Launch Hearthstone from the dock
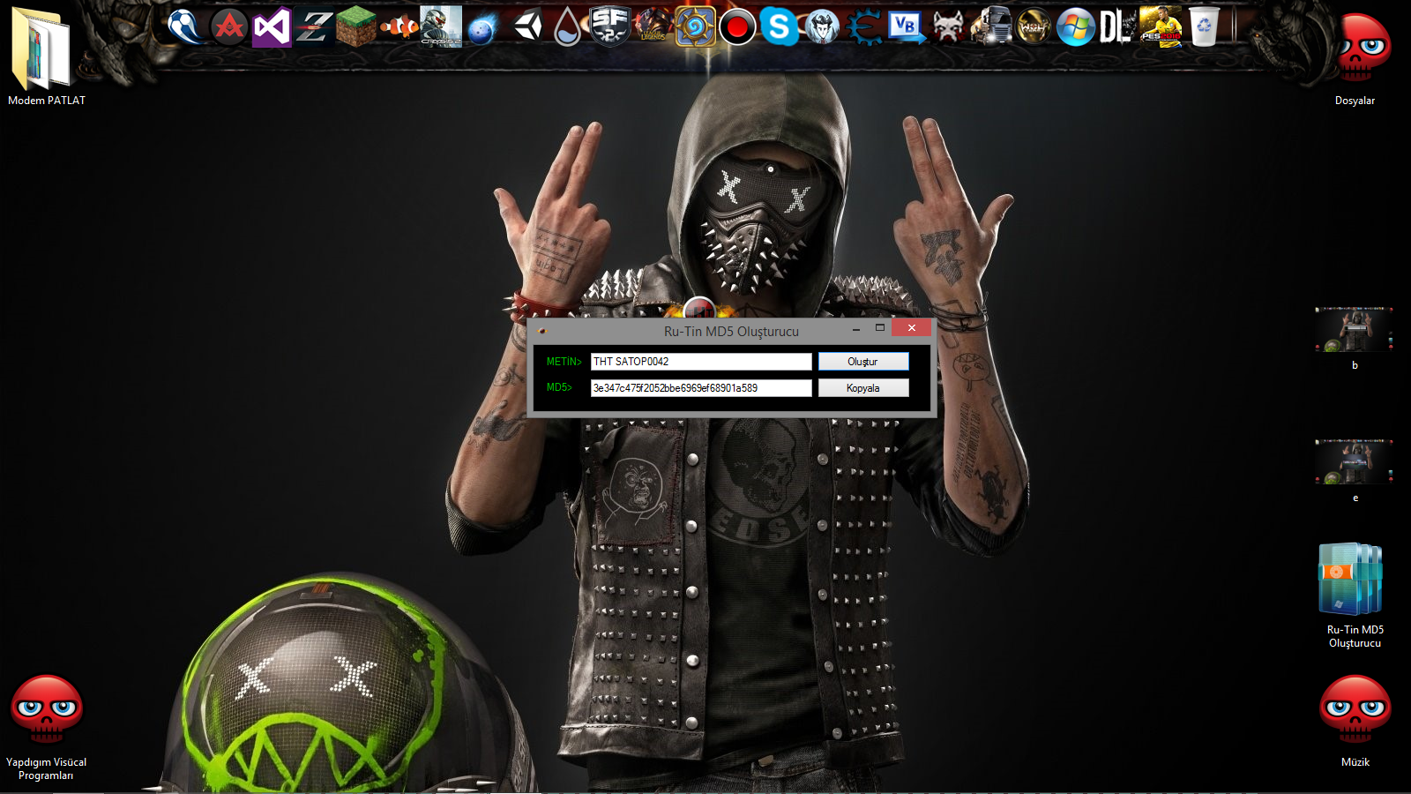The width and height of the screenshot is (1411, 794). coord(695,27)
